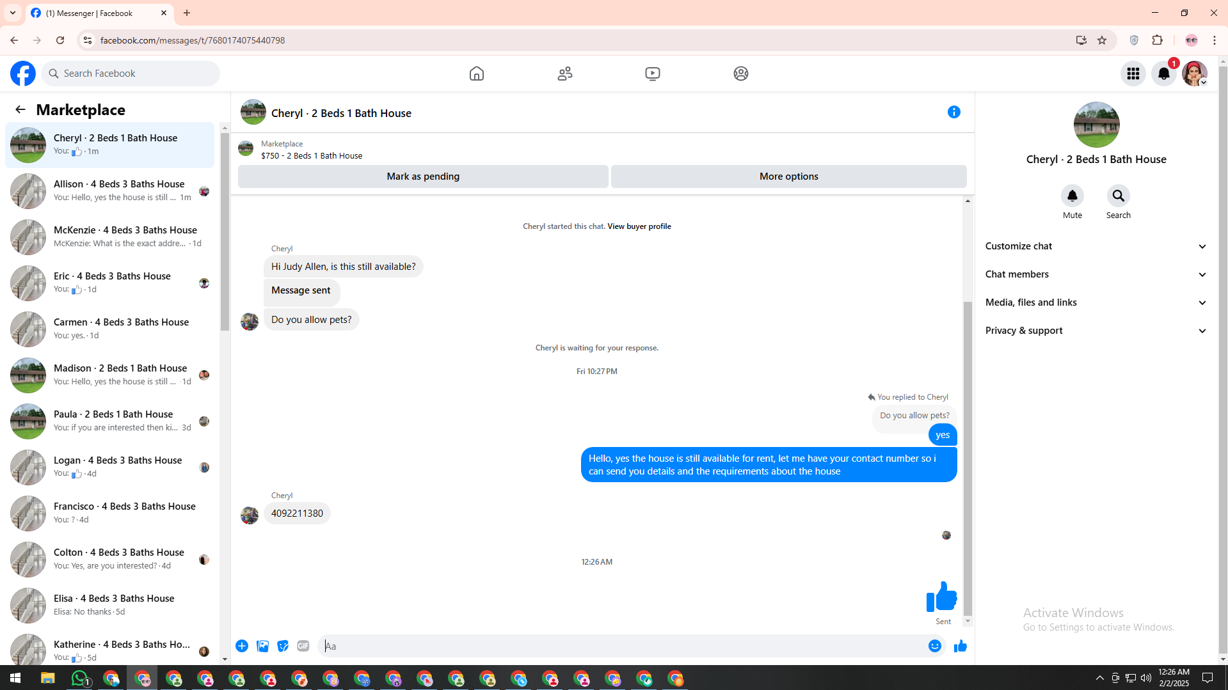Open volume control in system tray
Image resolution: width=1228 pixels, height=690 pixels.
click(x=1146, y=678)
